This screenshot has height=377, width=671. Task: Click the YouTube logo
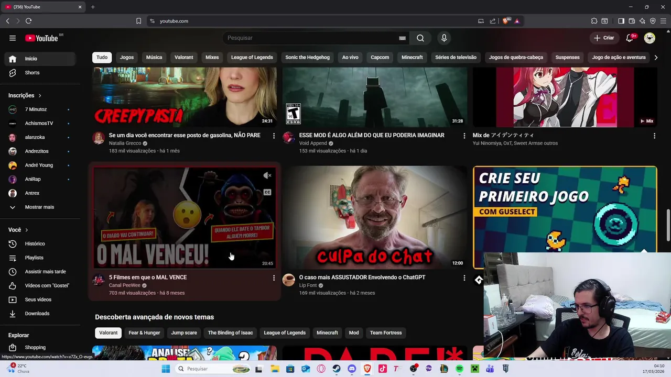(x=41, y=38)
